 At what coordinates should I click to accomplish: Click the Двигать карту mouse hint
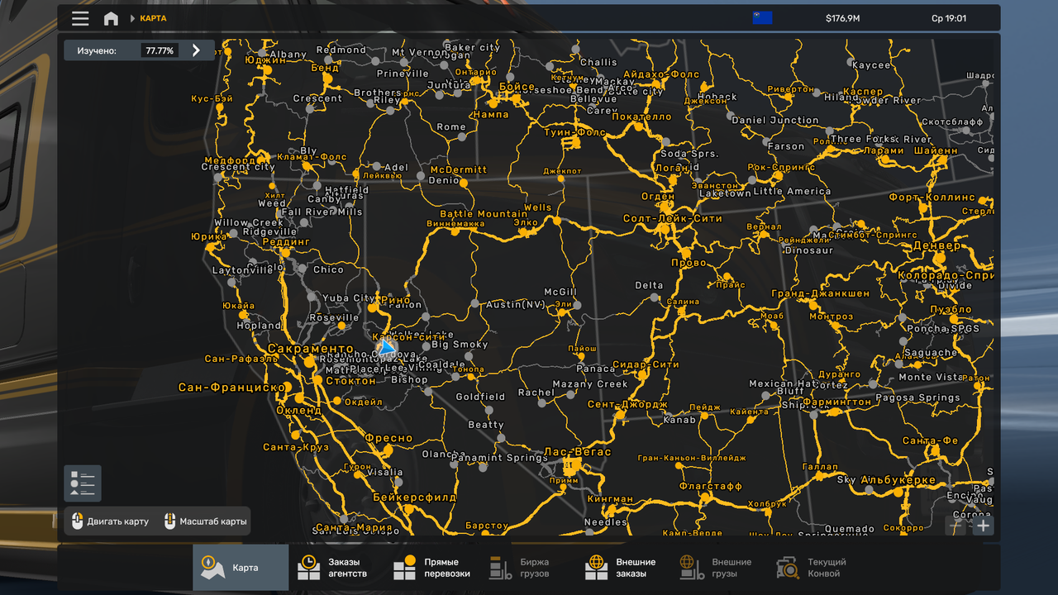[110, 521]
